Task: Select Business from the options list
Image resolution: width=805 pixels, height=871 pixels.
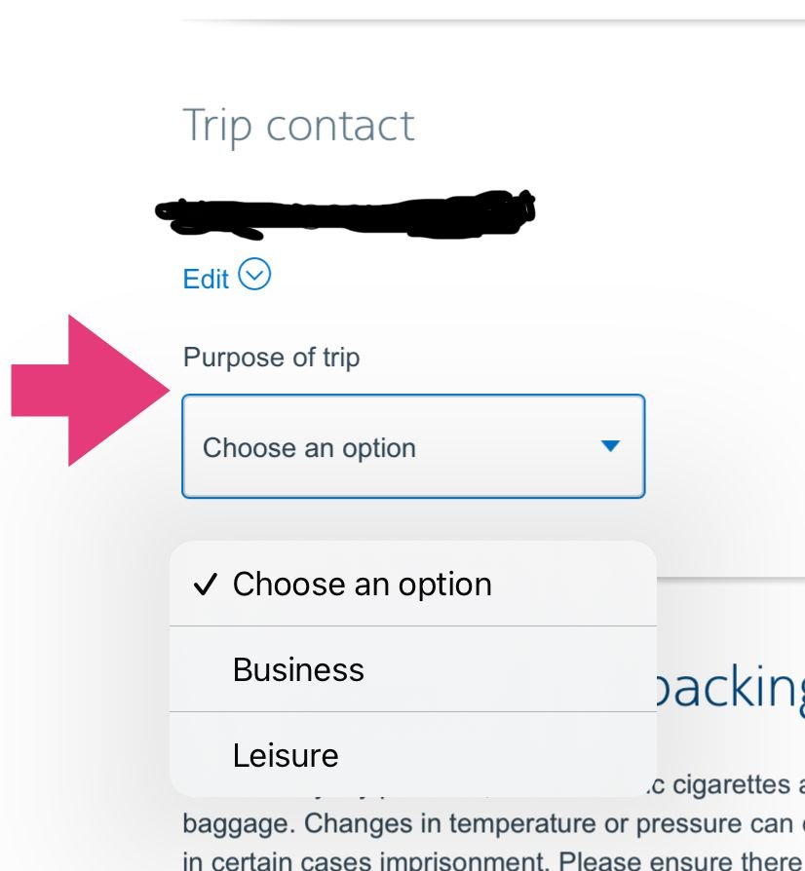Action: 298,669
